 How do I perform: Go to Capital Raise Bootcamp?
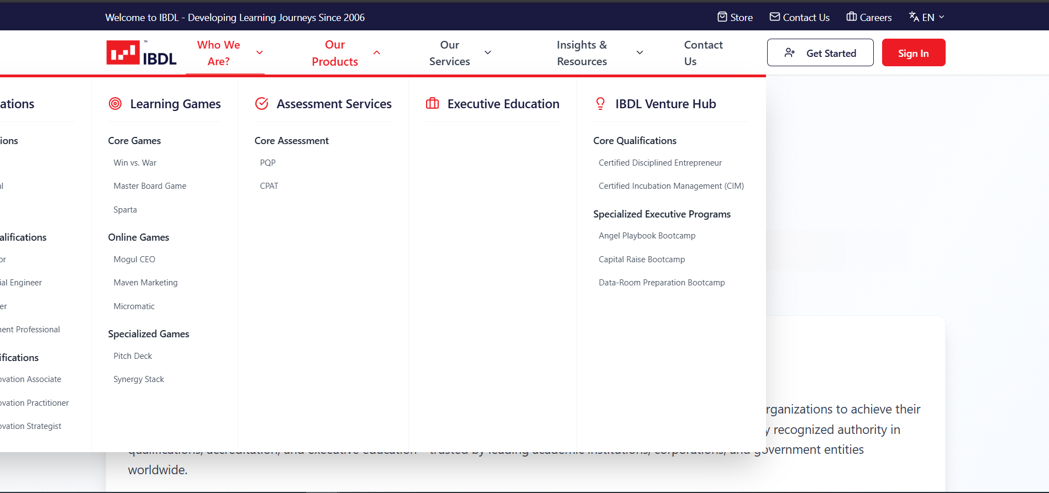[x=642, y=259]
